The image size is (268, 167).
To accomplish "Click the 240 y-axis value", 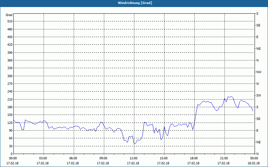I will (x=10, y=92).
